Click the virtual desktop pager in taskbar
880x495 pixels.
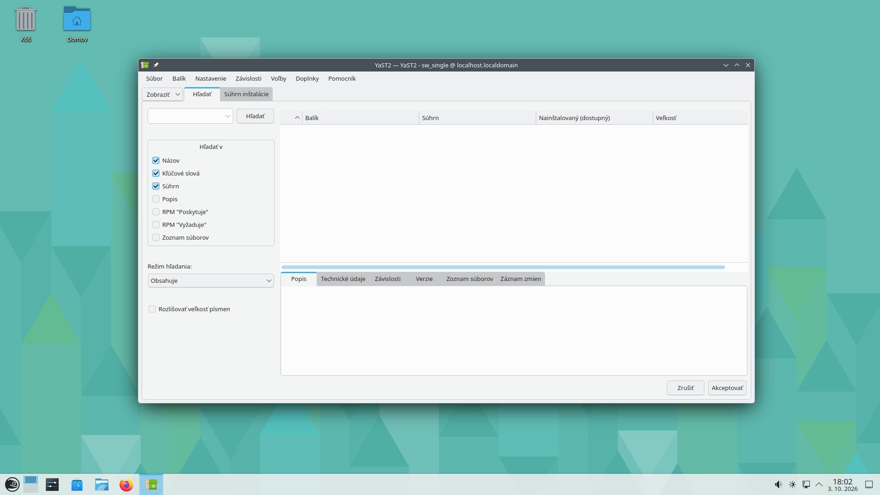click(x=31, y=484)
